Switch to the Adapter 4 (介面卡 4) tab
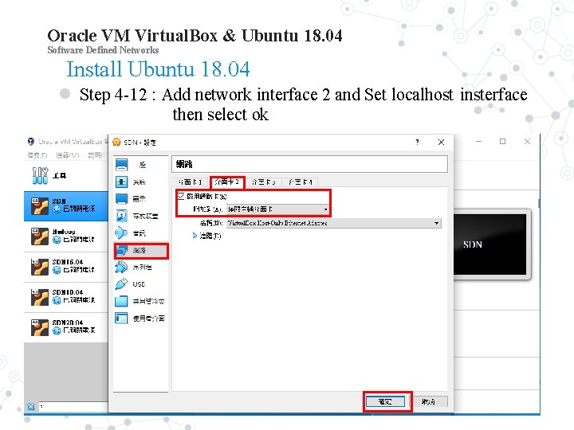Viewport: 574px width, 430px height. (x=301, y=182)
